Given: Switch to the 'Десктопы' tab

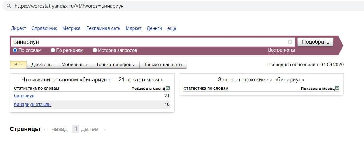Looking at the screenshot, I should pyautogui.click(x=42, y=64).
